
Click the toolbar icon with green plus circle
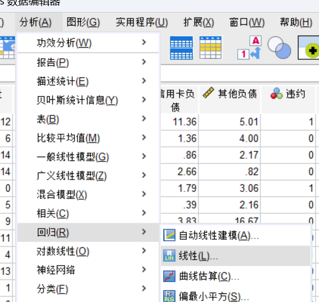308,48
